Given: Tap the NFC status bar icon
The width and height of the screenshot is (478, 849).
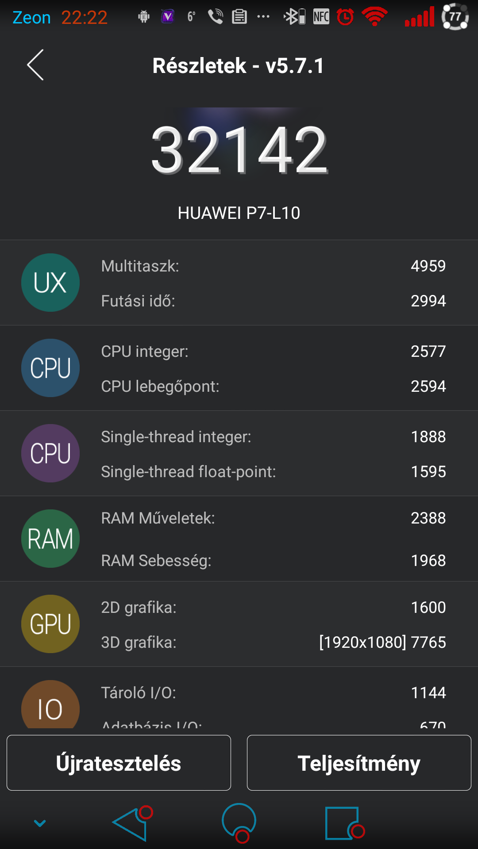Looking at the screenshot, I should click(321, 17).
